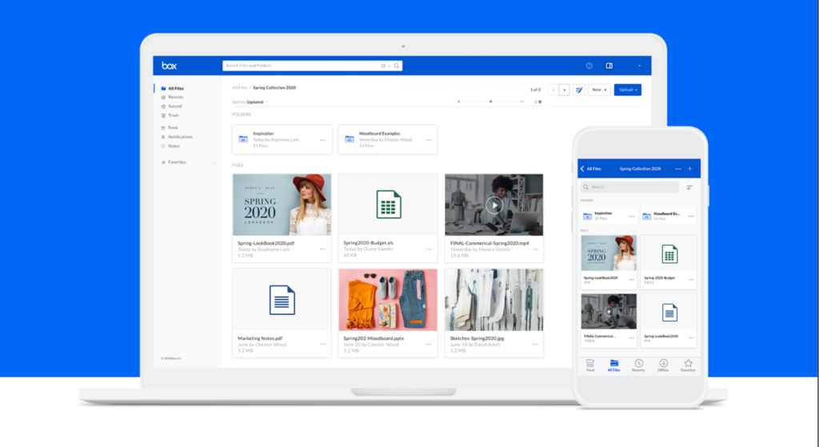Click the Search Files and Folders field
819x447 pixels.
coord(304,66)
